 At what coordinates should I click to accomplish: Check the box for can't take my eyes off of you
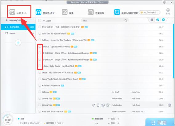(39, 33)
